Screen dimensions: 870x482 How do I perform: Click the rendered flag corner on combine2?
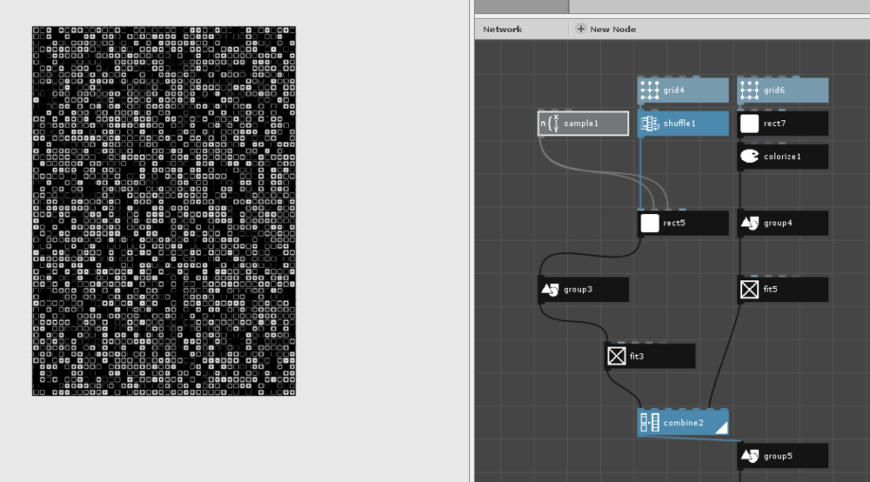point(722,428)
